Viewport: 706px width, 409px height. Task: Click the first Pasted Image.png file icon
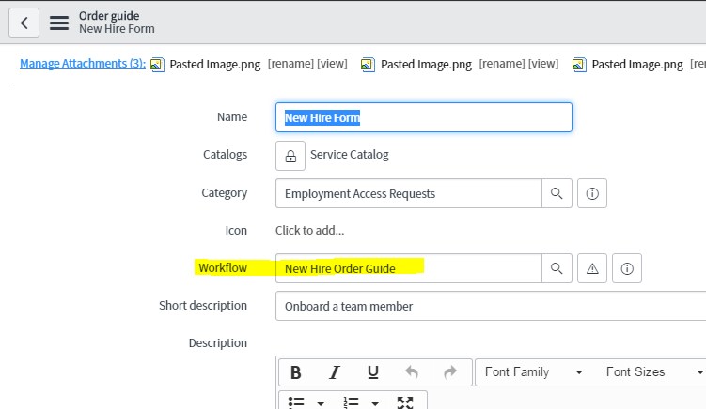click(157, 65)
